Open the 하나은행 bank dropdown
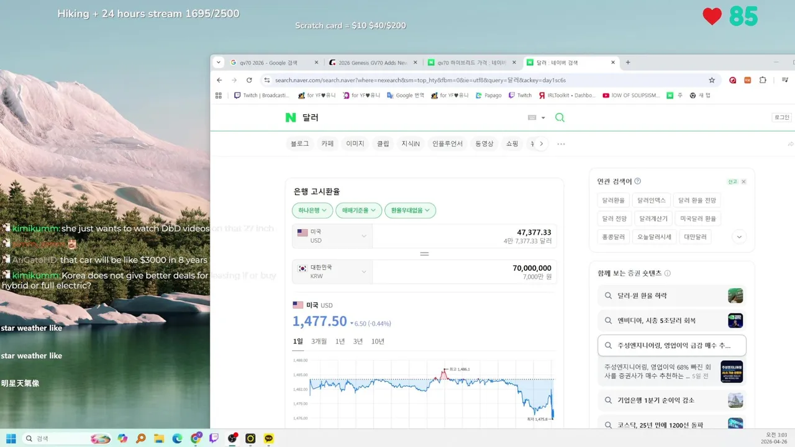This screenshot has height=447, width=795. pyautogui.click(x=312, y=210)
